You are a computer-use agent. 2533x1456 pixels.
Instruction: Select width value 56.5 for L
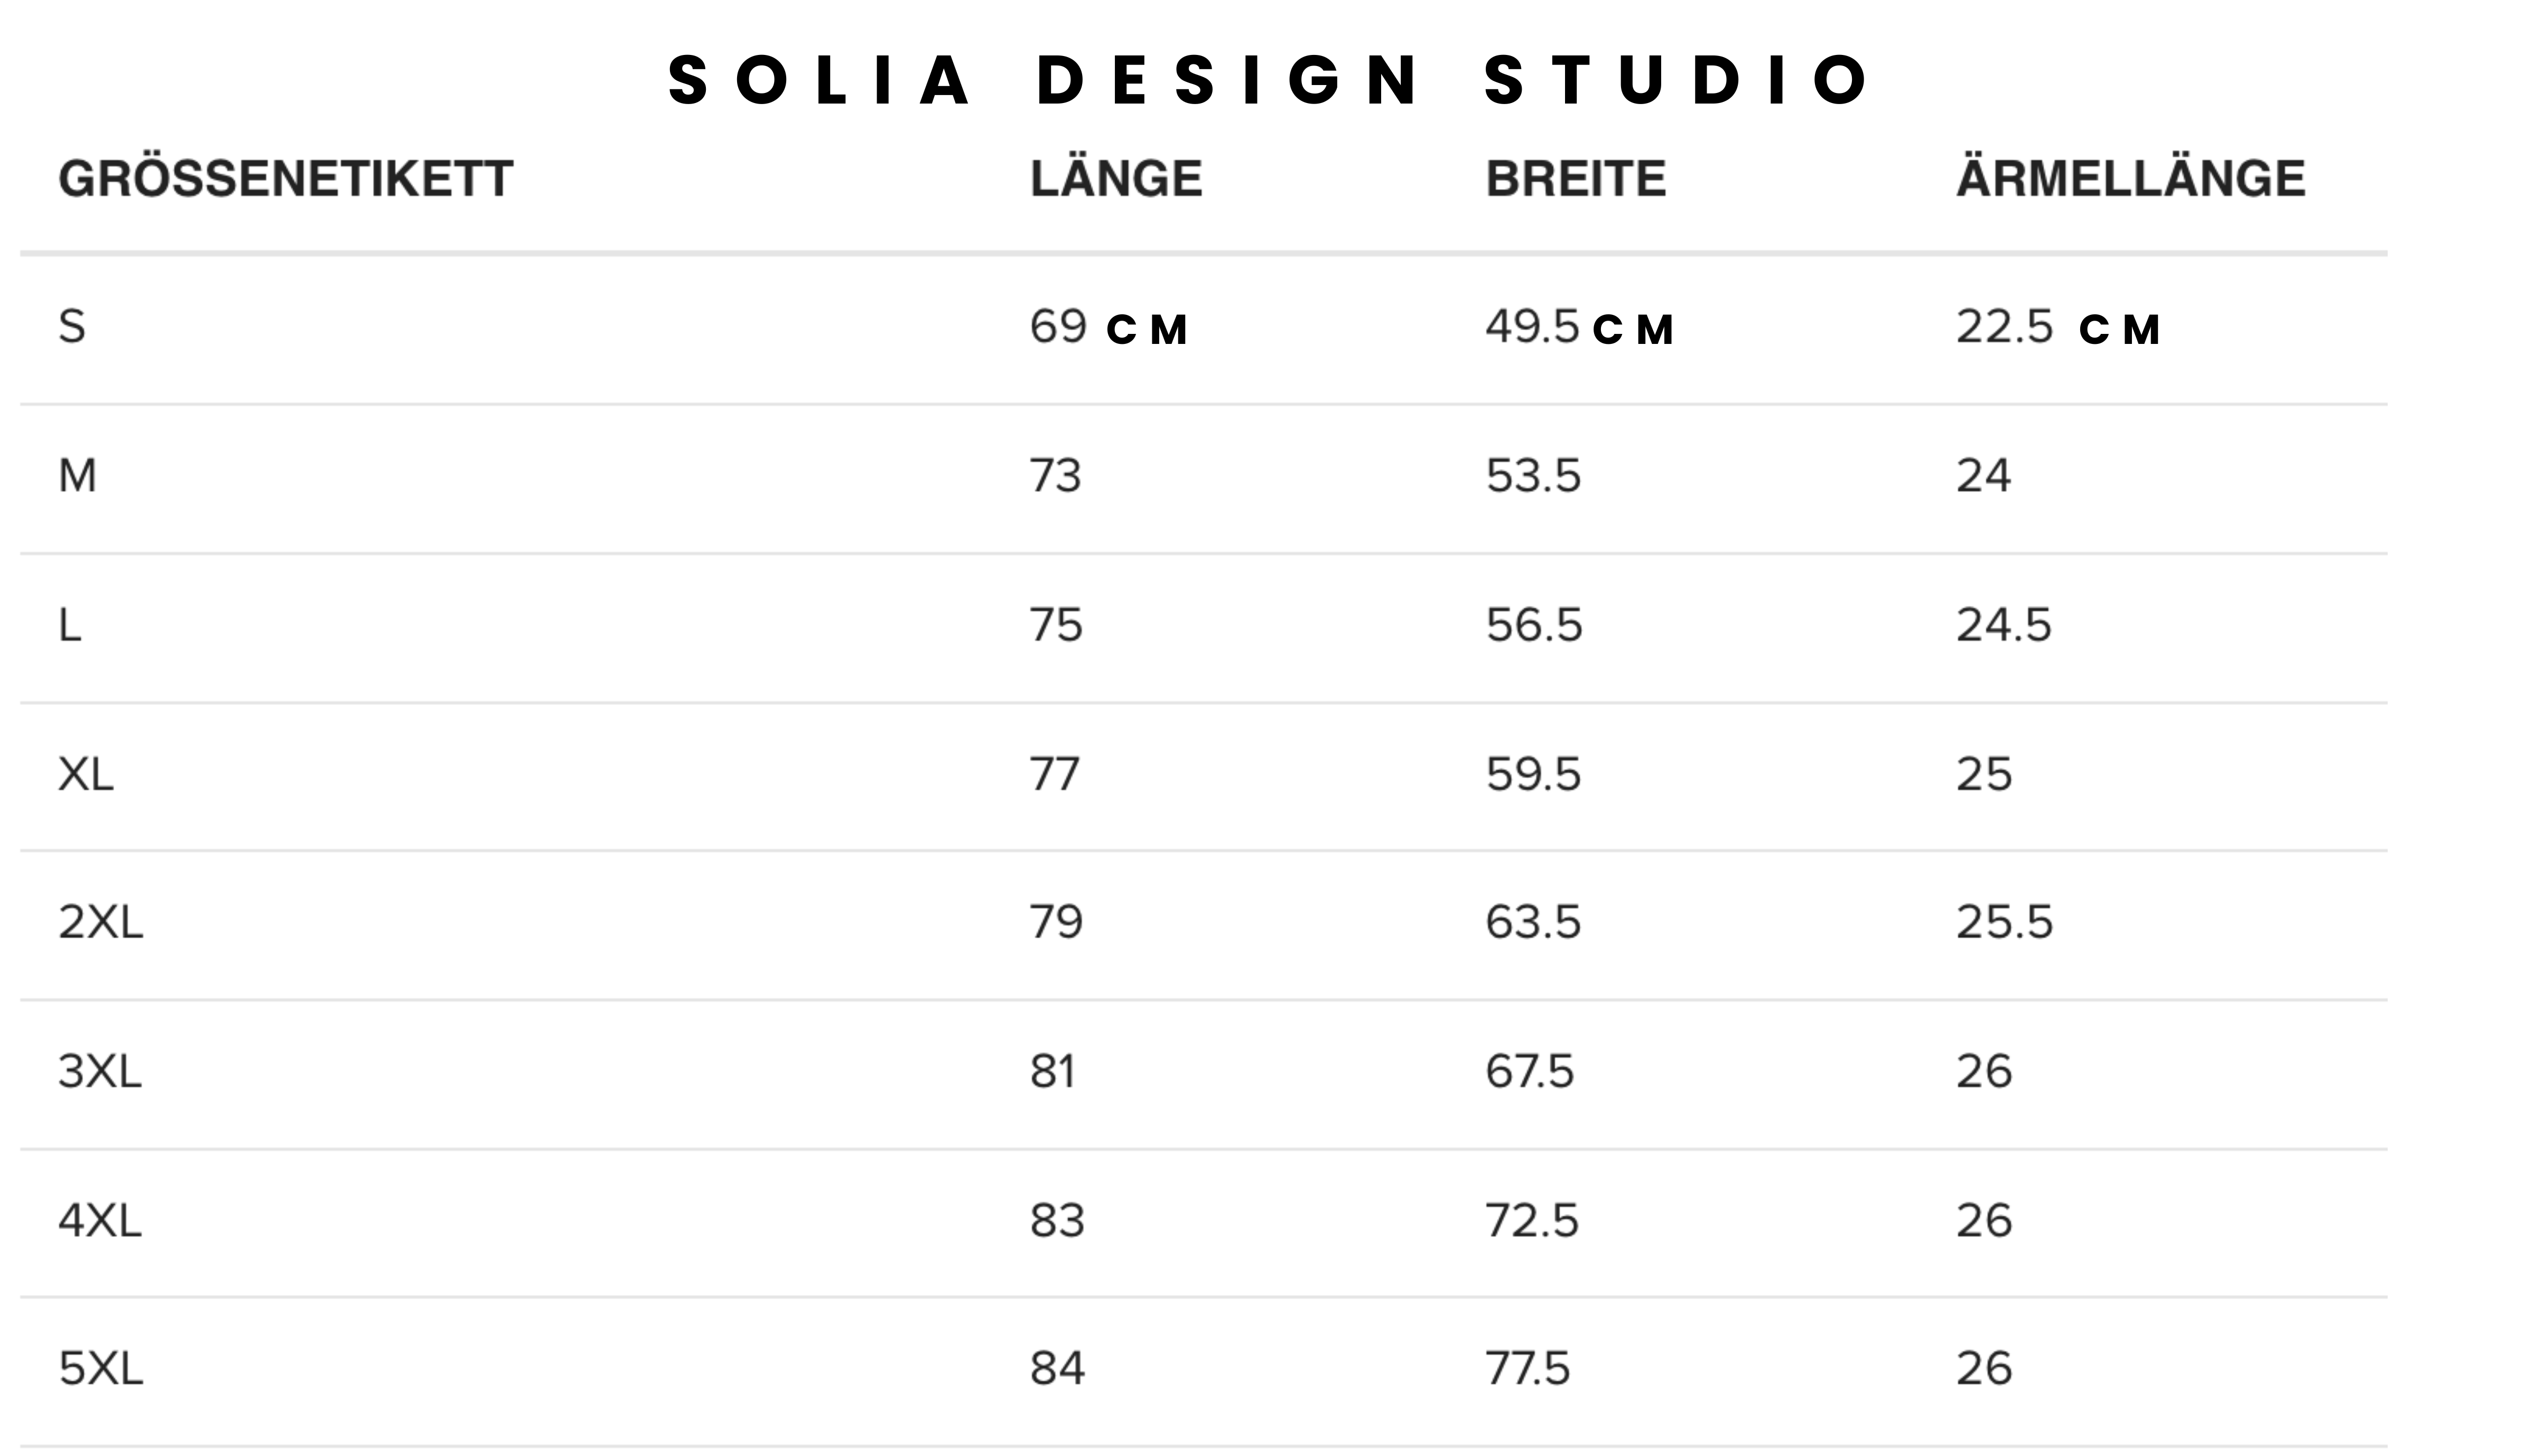1534,626
